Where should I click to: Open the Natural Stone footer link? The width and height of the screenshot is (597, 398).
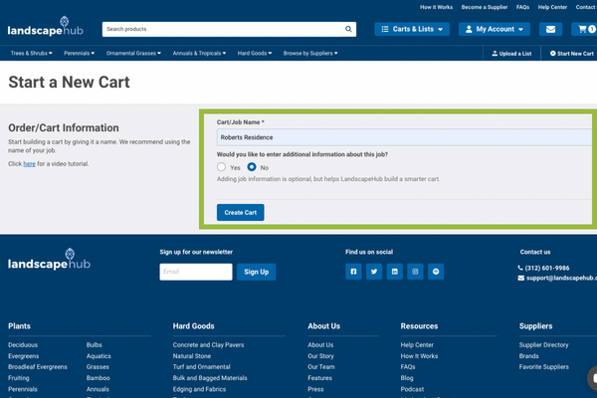point(192,356)
